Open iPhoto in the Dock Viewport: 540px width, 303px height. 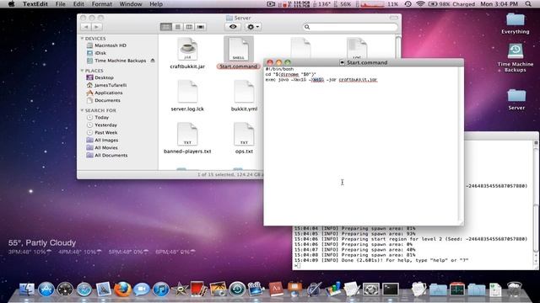coord(218,290)
